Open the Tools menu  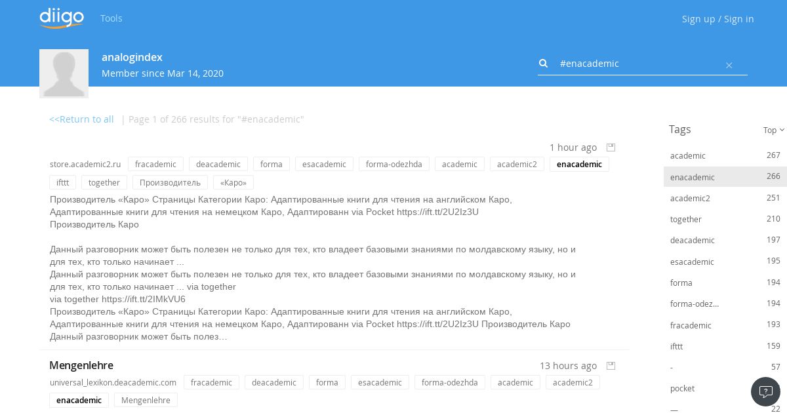(111, 18)
